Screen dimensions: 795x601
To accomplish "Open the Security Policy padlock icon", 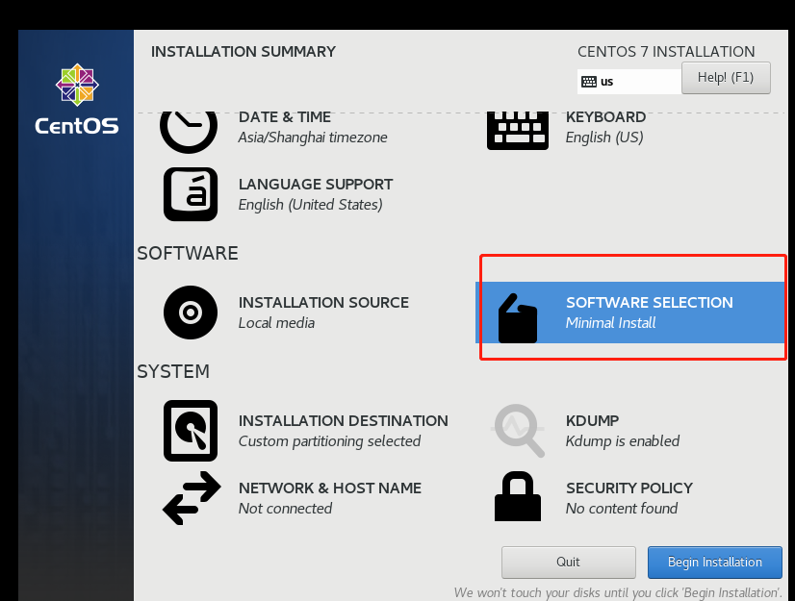I will 518,496.
